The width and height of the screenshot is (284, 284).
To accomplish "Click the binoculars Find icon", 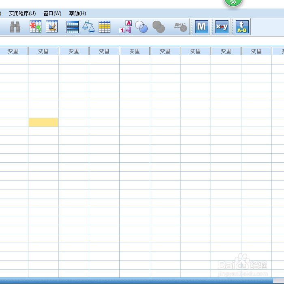I will 15,27.
